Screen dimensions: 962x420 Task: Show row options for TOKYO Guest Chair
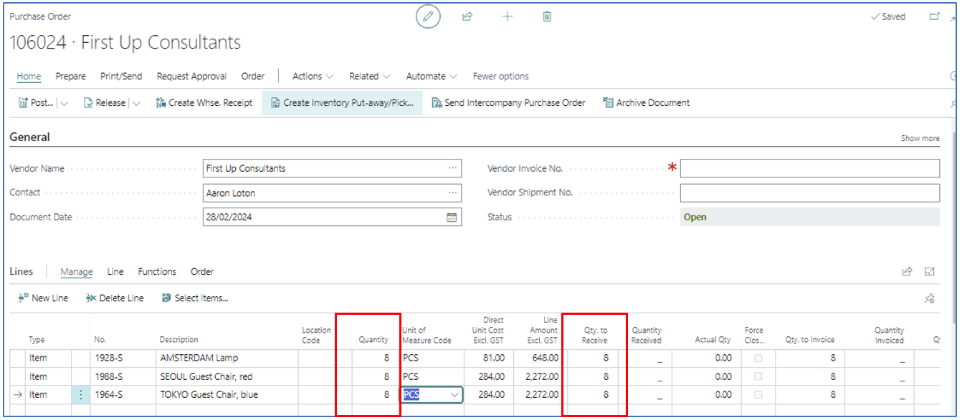click(x=81, y=394)
